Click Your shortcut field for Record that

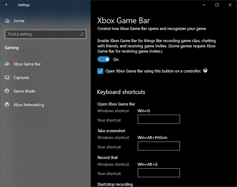click(159, 173)
